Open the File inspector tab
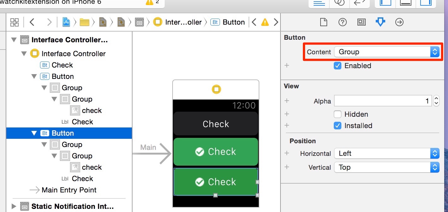The height and width of the screenshot is (212, 448). pos(323,22)
